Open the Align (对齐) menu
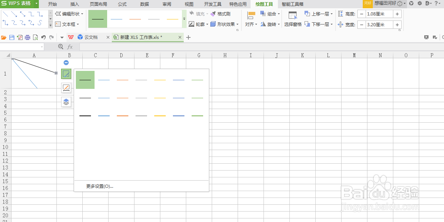The height and width of the screenshot is (222, 444). pyautogui.click(x=251, y=19)
